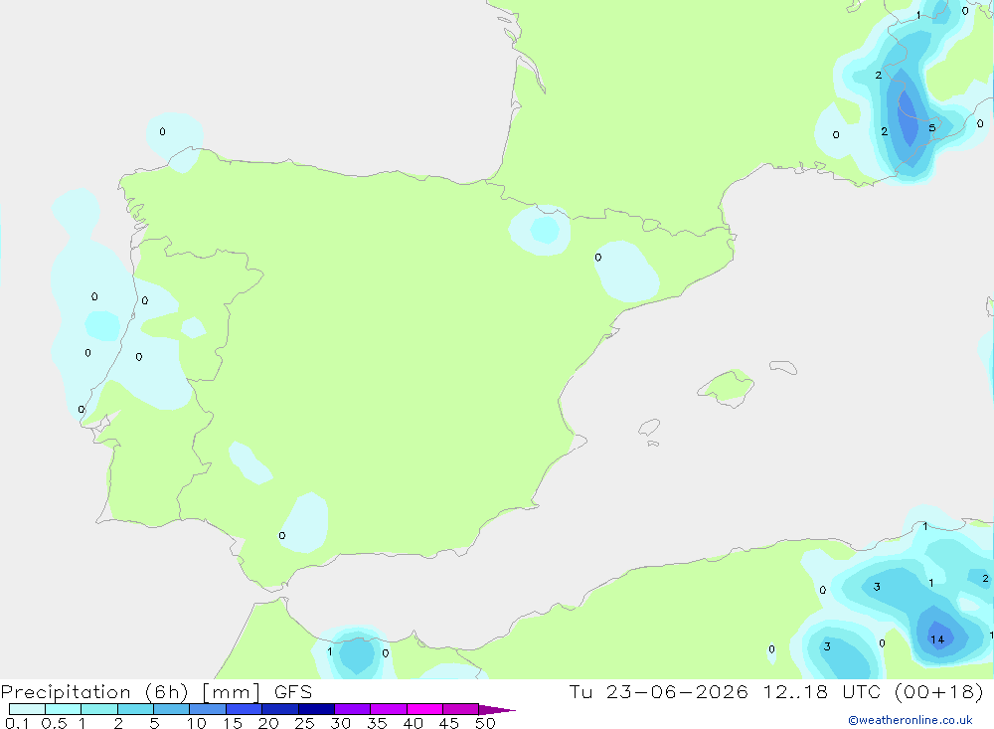The height and width of the screenshot is (729, 994).
Task: Click the 30–35 mm purple legend swatch
Action: 352,709
